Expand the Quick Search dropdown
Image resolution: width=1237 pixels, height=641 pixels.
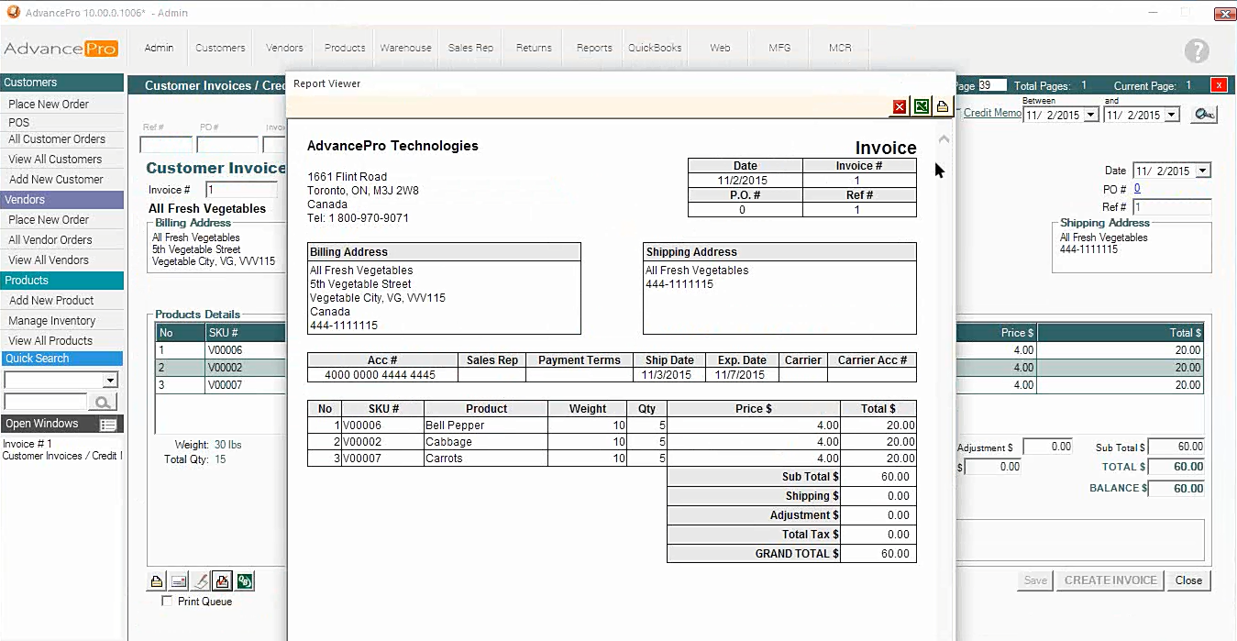(110, 381)
